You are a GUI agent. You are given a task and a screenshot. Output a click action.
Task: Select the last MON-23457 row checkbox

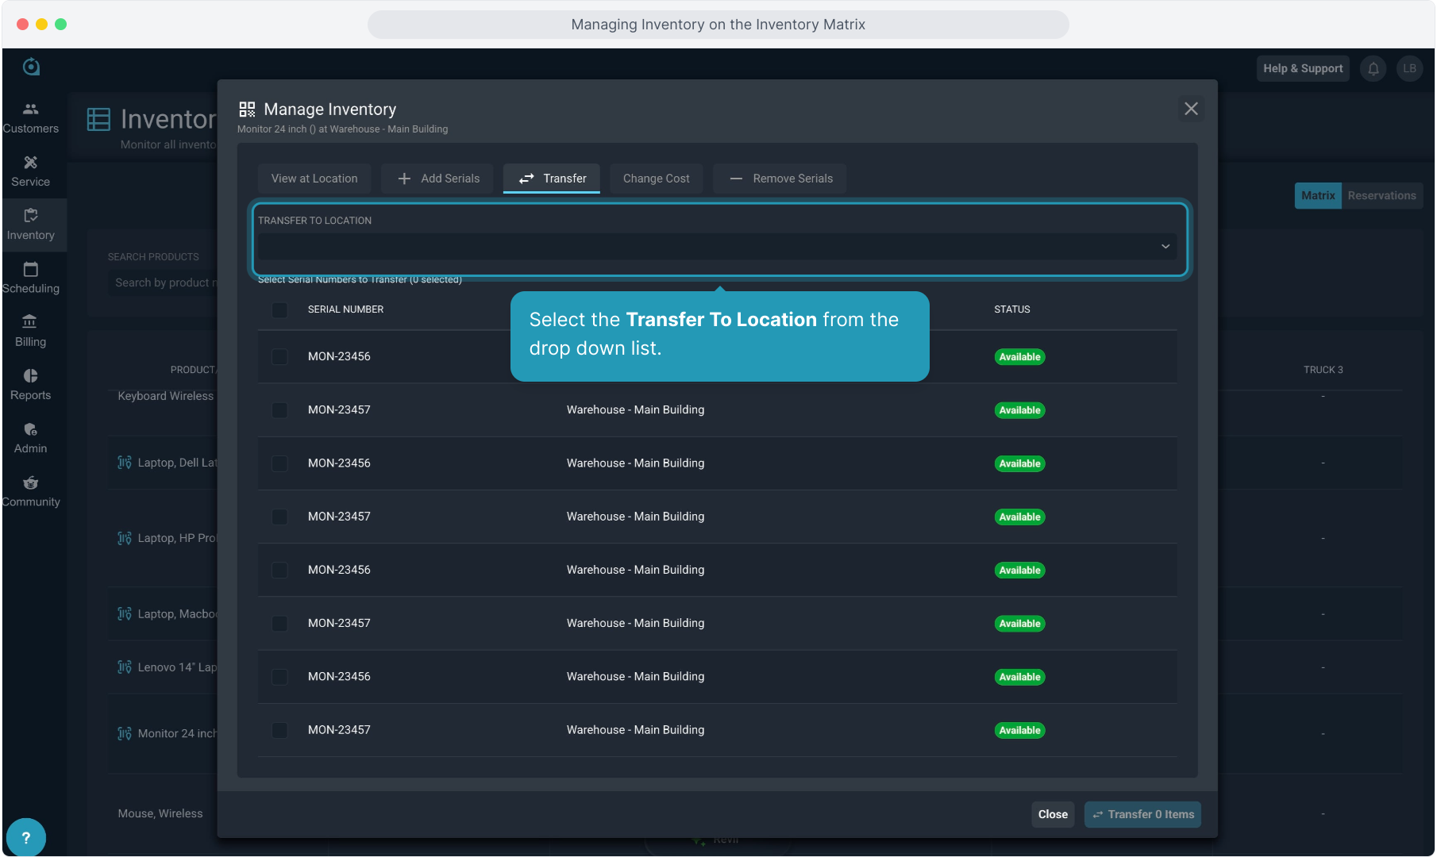[279, 730]
